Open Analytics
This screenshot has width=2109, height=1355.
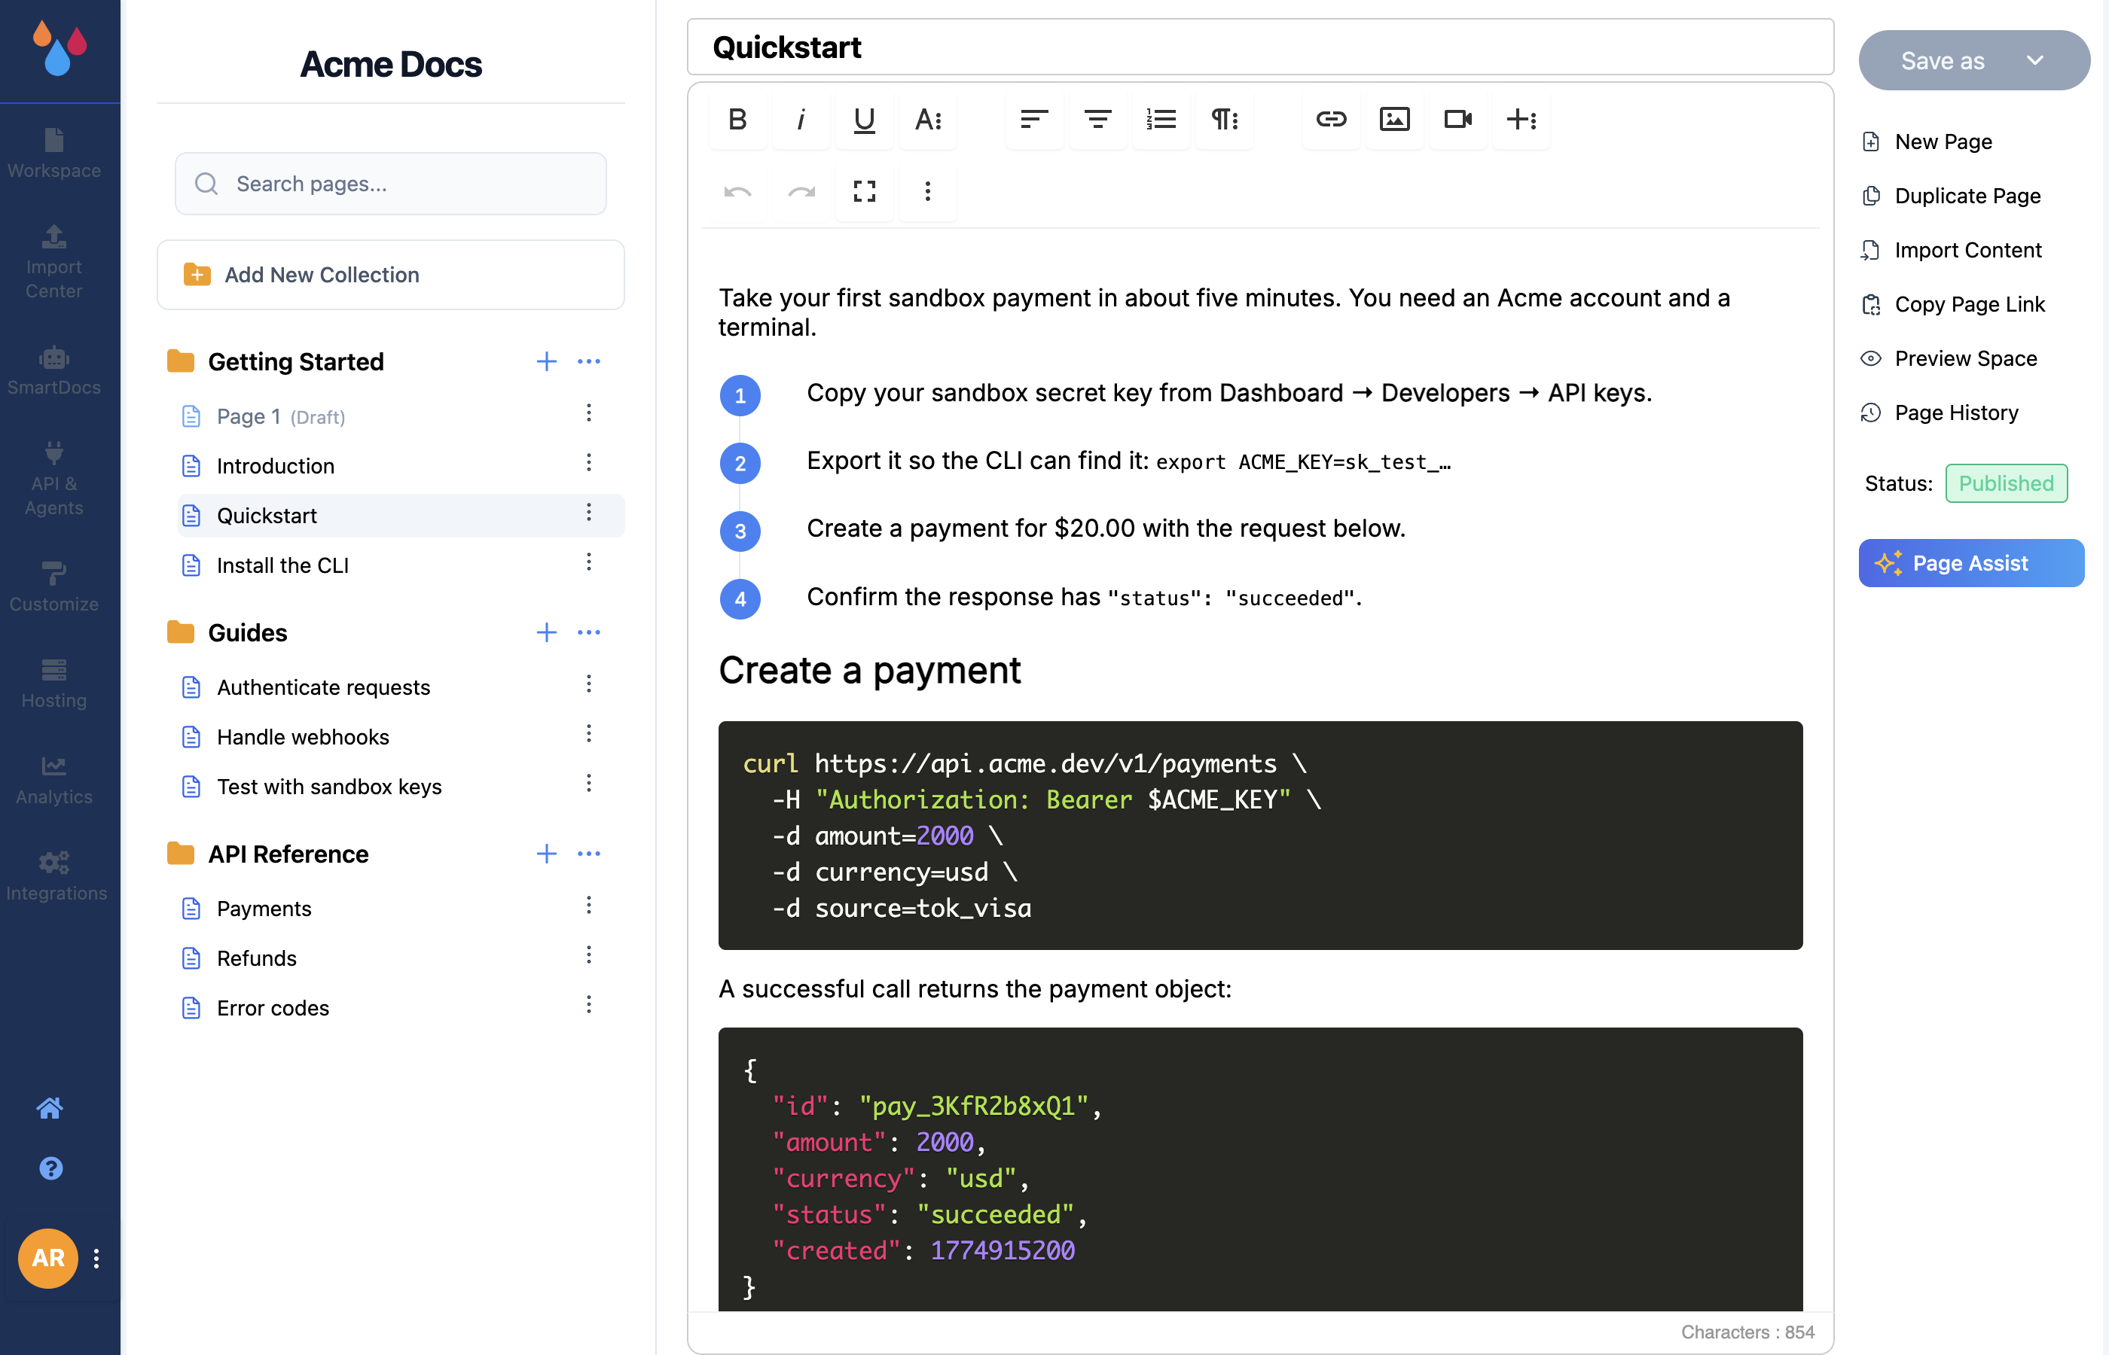coord(54,781)
